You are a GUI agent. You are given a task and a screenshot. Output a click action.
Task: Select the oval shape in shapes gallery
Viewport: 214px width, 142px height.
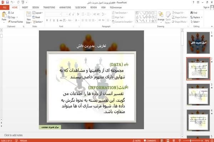150,13
